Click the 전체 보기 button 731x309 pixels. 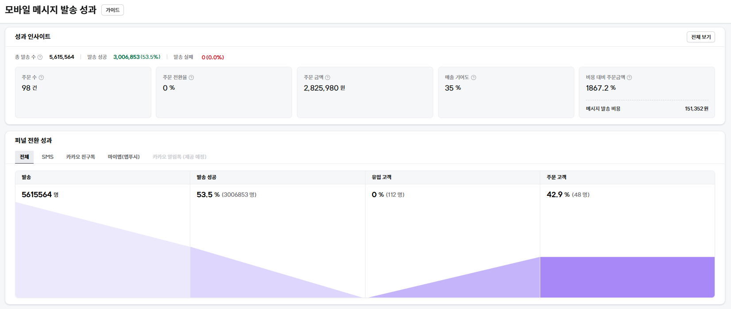tap(700, 37)
